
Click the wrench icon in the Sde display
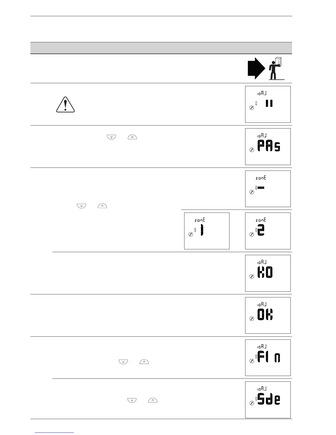[x=251, y=403]
